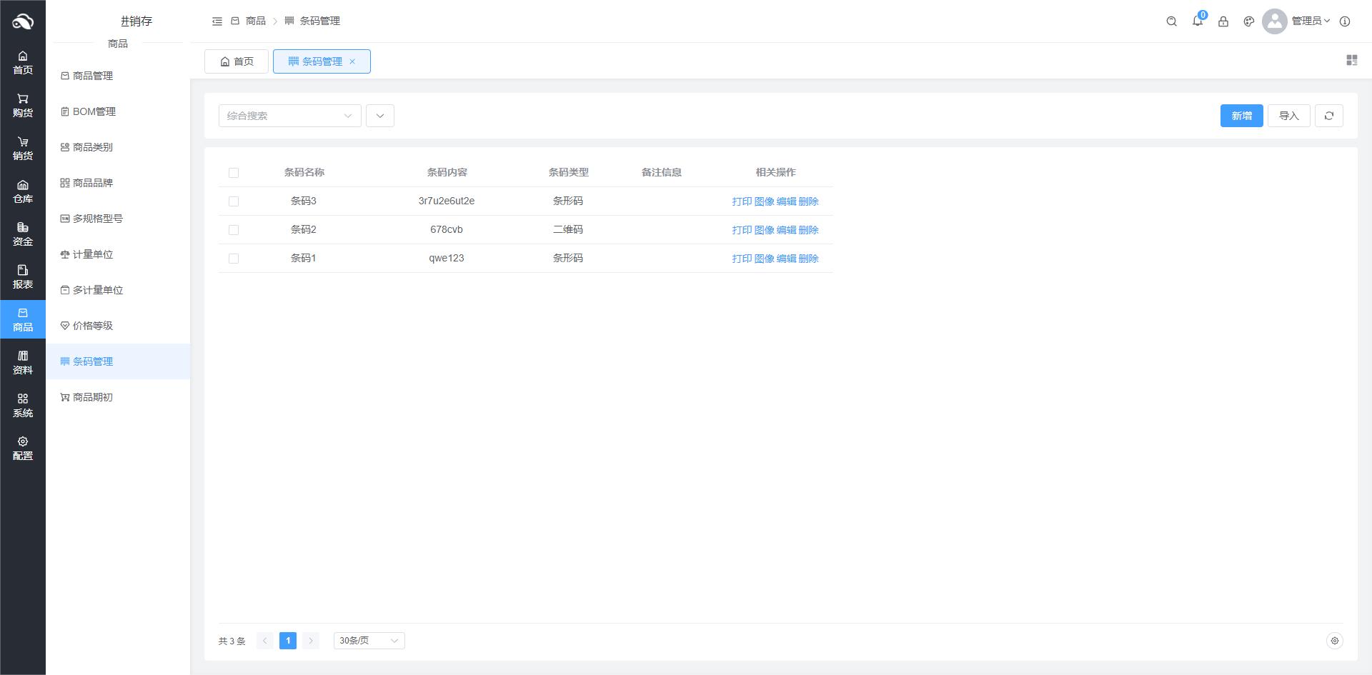Select the checkbox for row 条码2
Screen dimensions: 1372x675
tap(234, 230)
